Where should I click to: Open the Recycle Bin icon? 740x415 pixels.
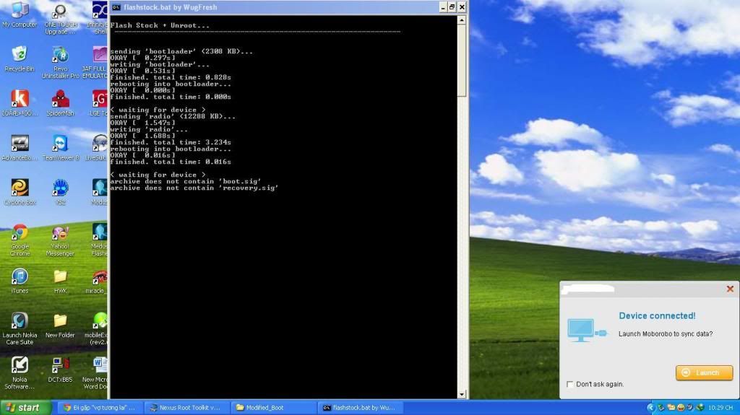tap(20, 59)
